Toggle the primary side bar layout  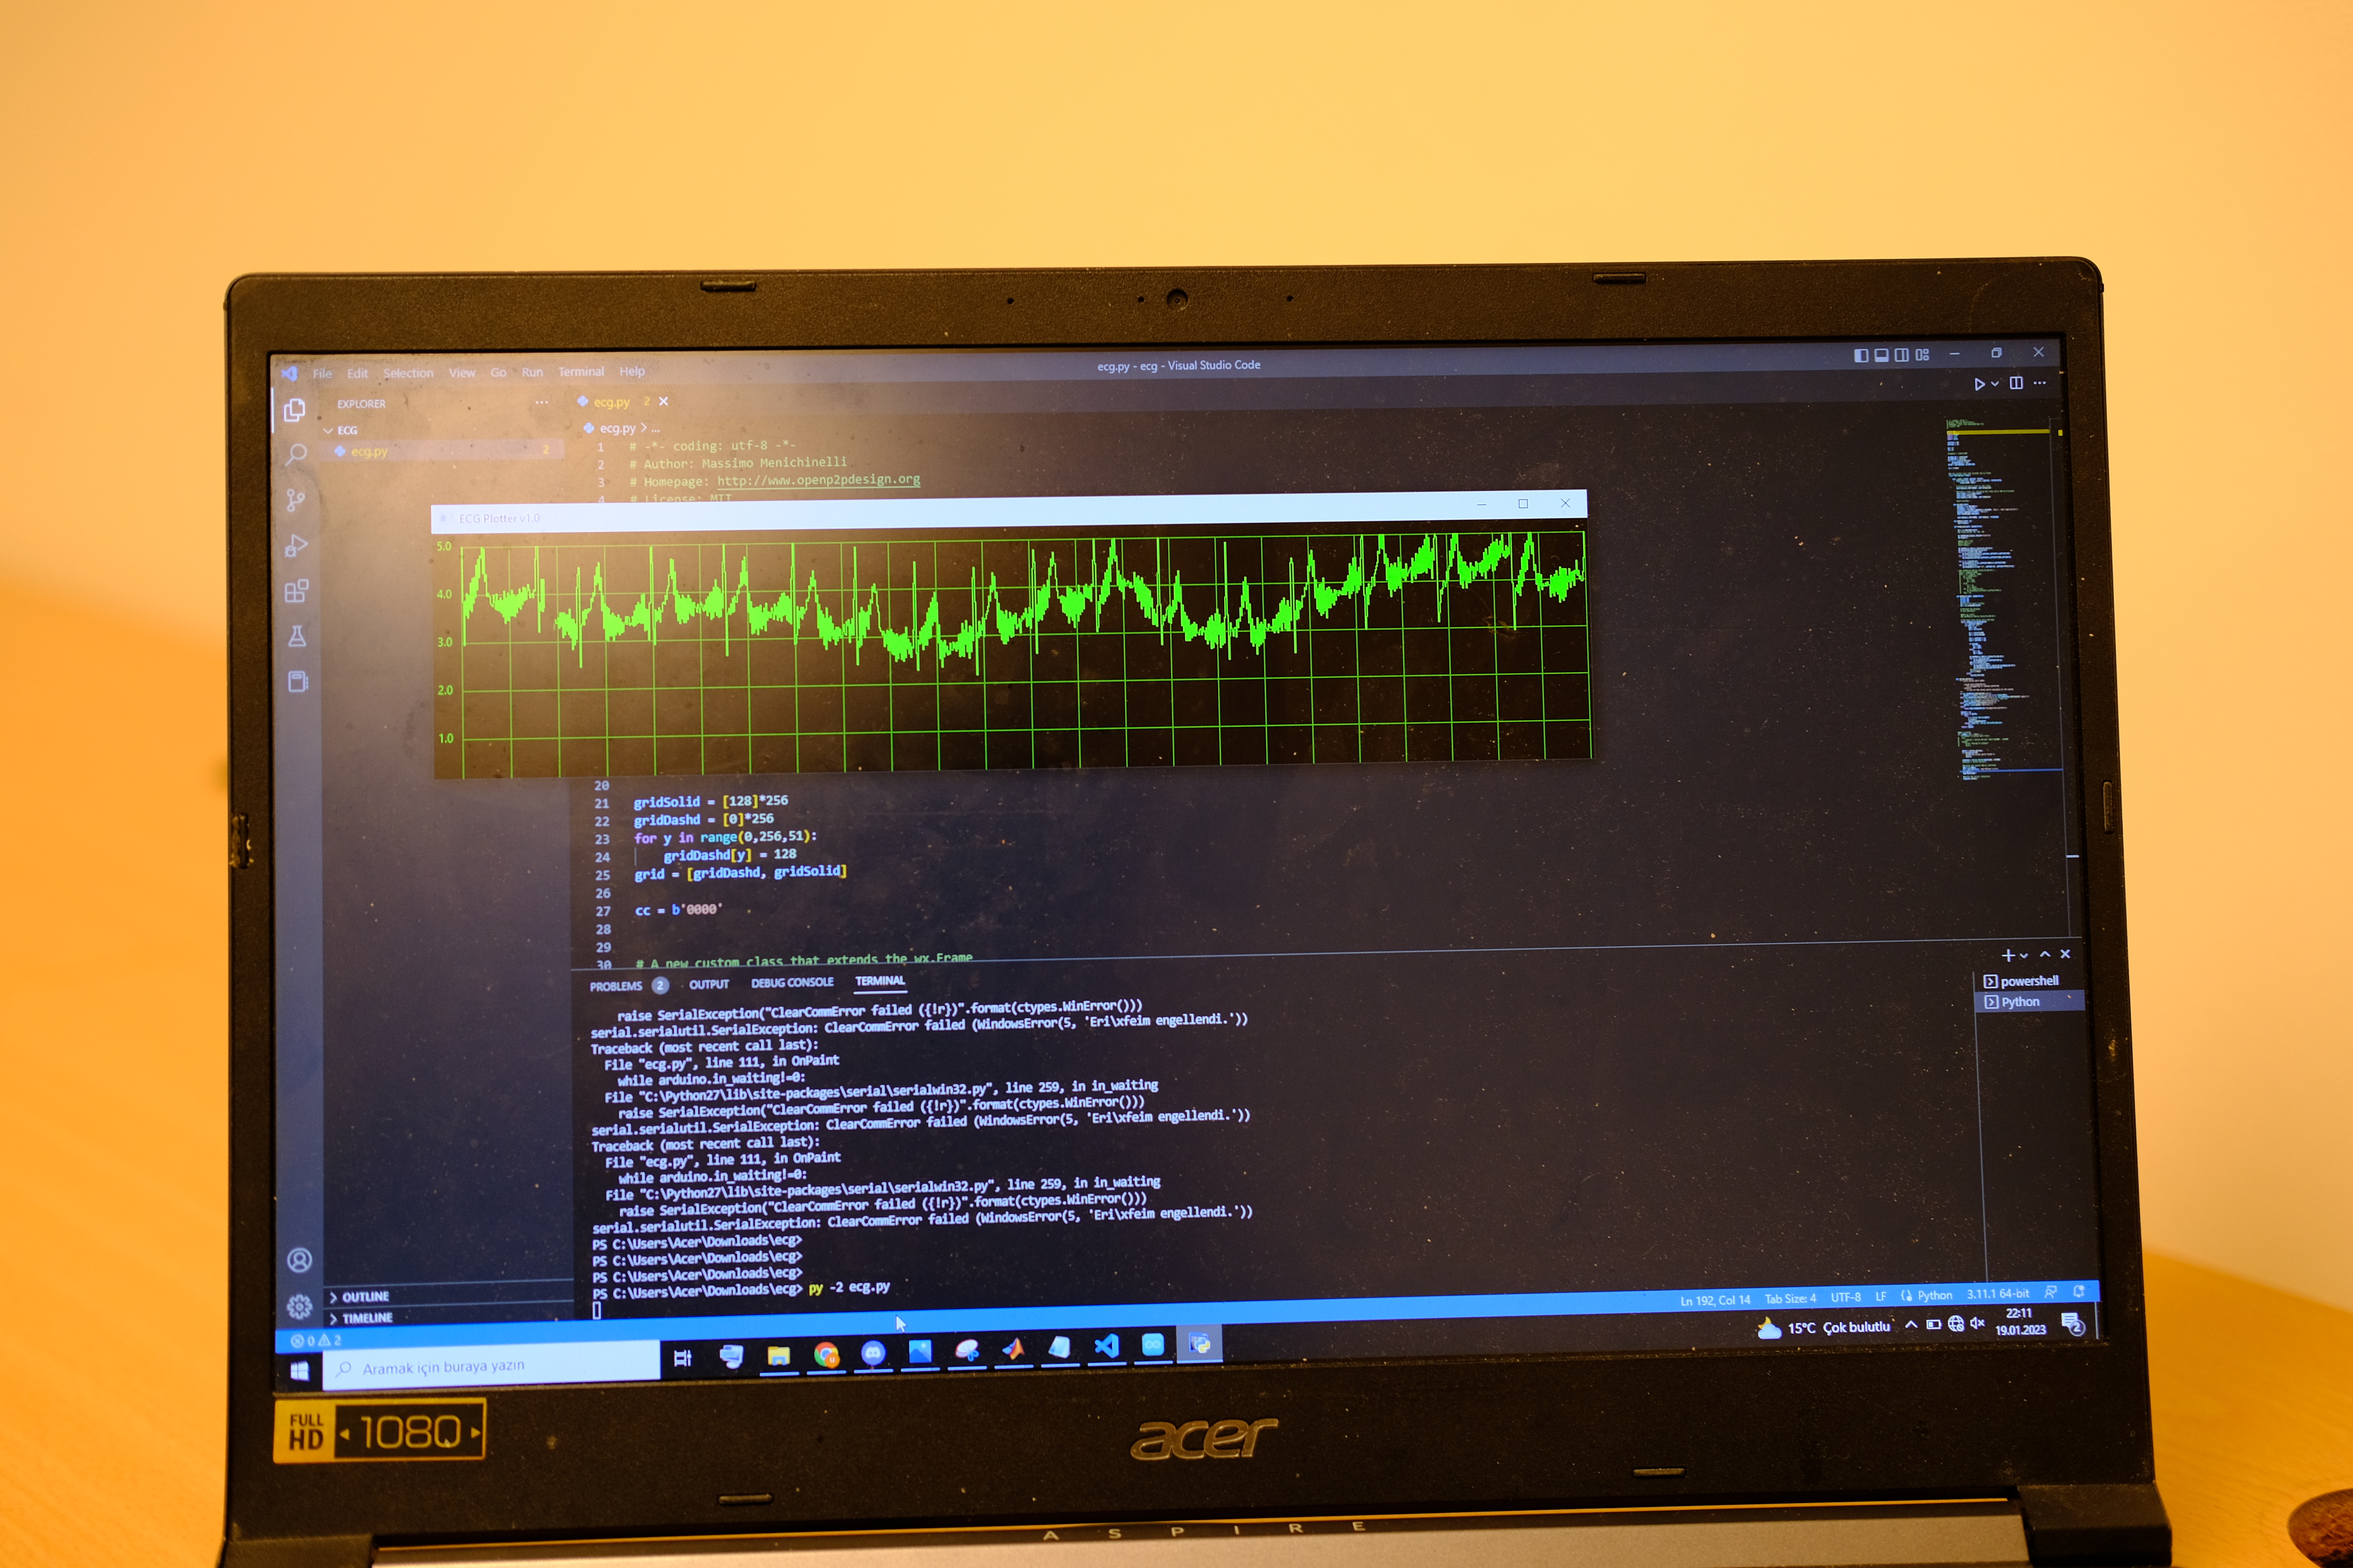tap(1861, 355)
